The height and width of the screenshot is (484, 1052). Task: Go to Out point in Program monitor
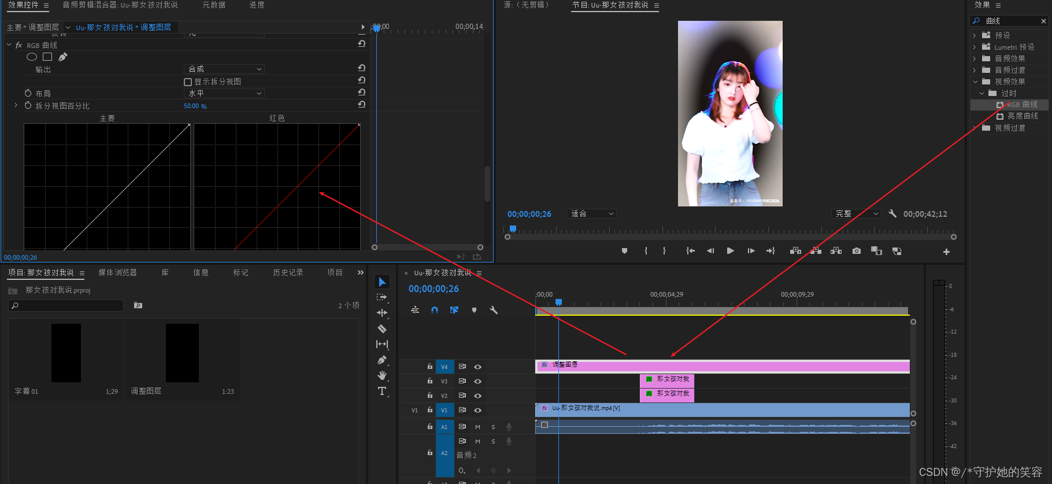tap(771, 251)
